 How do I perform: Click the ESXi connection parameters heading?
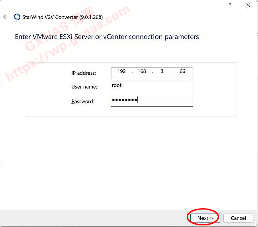point(107,37)
